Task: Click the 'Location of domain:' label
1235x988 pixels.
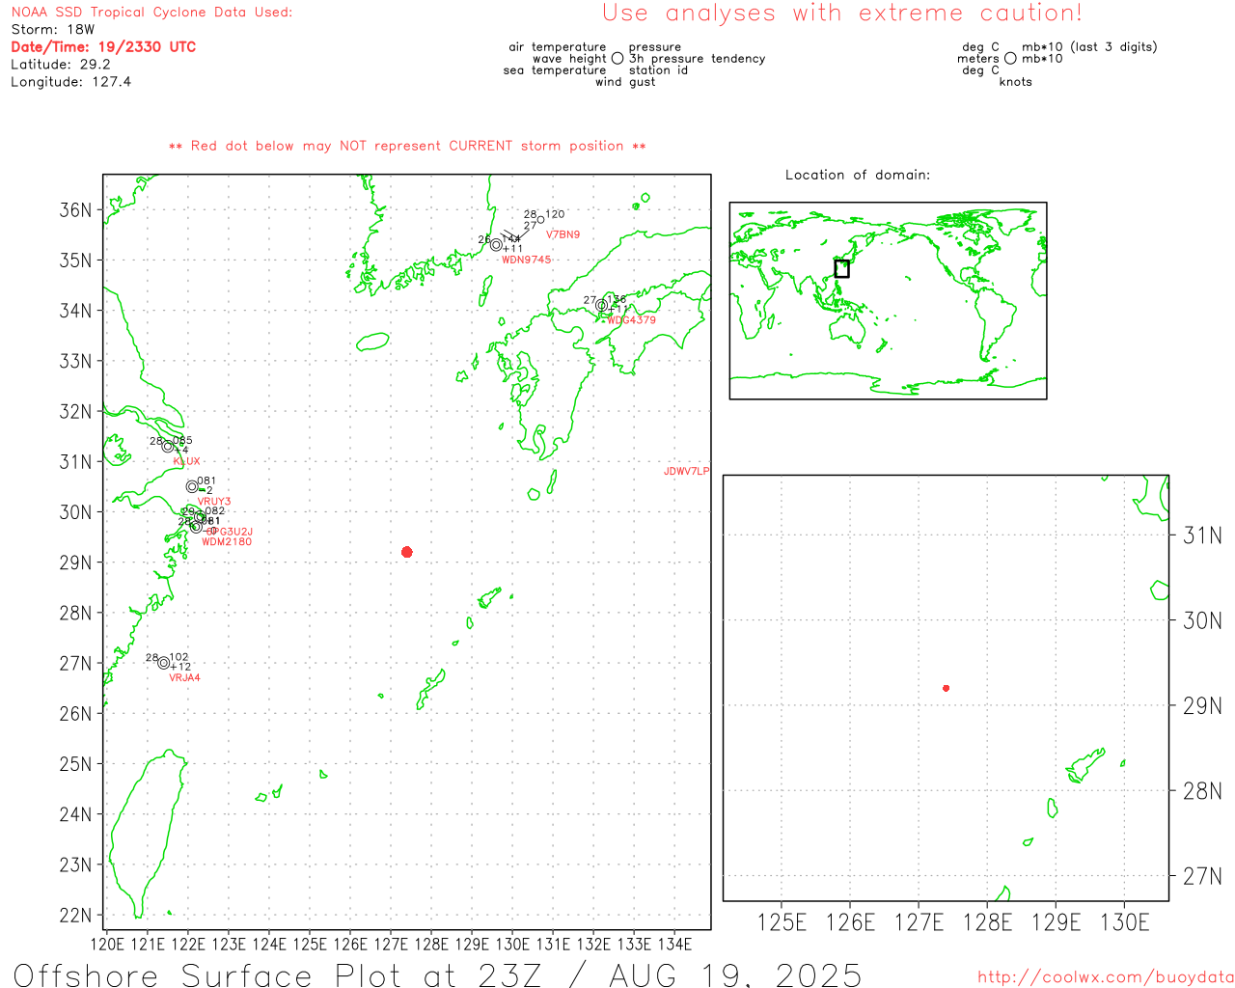Action: click(858, 175)
